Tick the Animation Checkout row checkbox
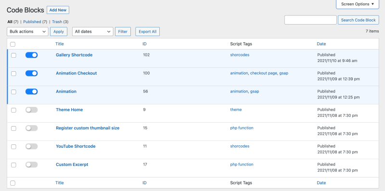385x191 pixels. tap(13, 74)
